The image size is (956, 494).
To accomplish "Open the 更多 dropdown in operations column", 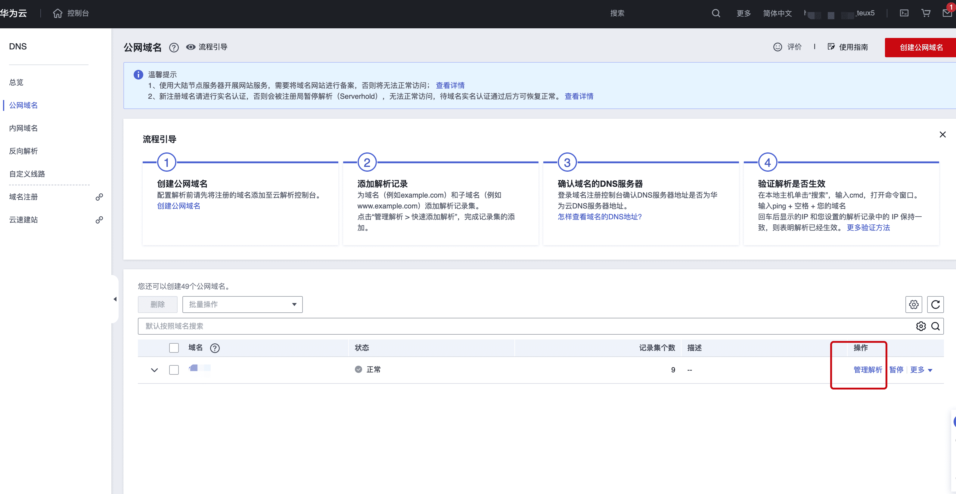I will tap(921, 370).
